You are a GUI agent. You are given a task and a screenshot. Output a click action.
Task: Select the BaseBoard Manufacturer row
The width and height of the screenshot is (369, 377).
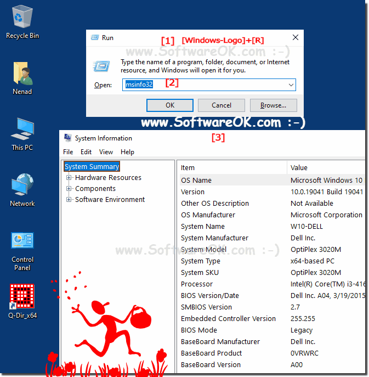coord(272,342)
